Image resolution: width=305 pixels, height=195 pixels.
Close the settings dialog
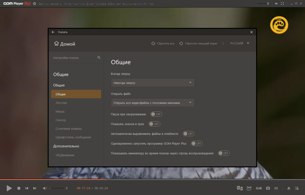(x=251, y=32)
